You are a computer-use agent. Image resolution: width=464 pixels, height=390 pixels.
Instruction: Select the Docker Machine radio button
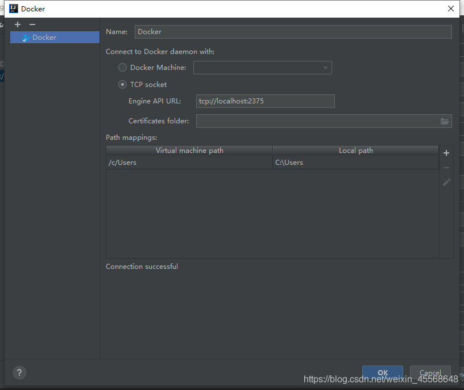click(122, 68)
